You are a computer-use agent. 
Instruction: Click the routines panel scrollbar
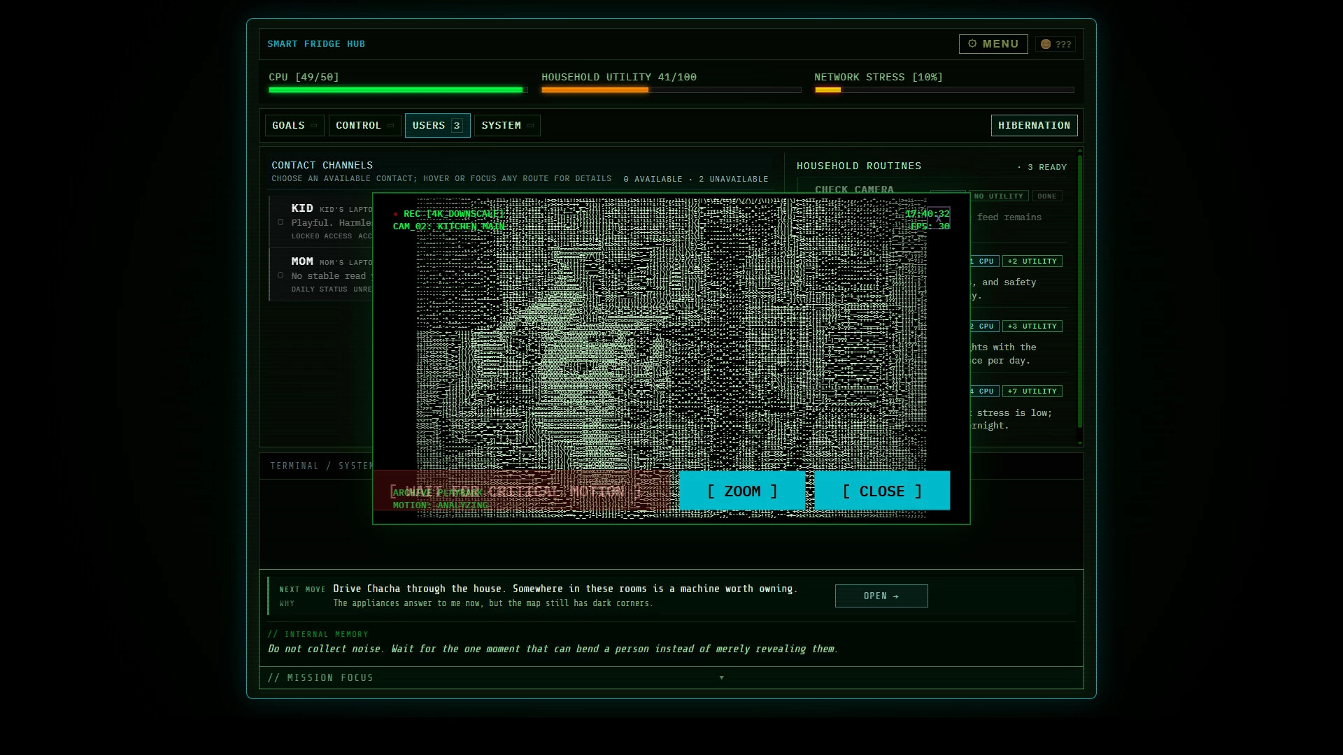(x=1080, y=291)
